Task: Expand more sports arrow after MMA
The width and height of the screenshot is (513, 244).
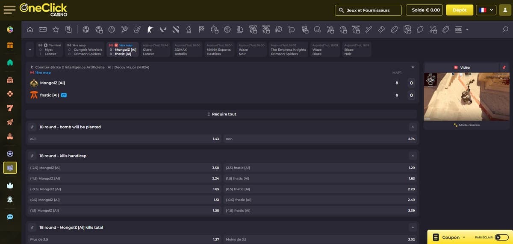Action: (467, 29)
